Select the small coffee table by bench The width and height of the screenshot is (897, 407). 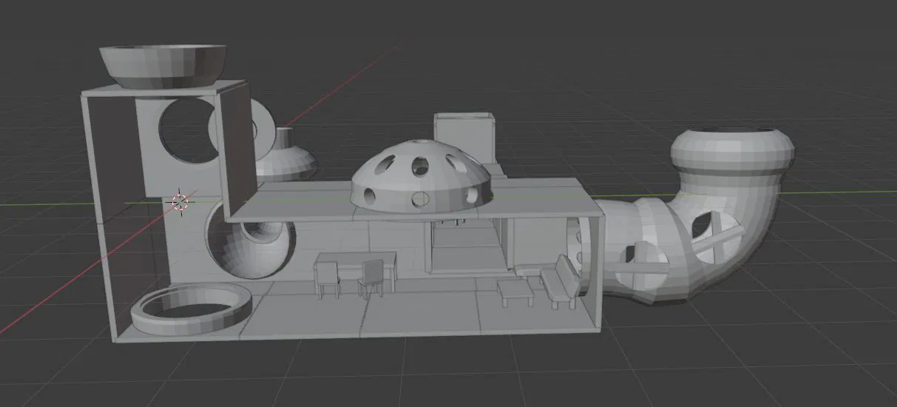point(515,292)
